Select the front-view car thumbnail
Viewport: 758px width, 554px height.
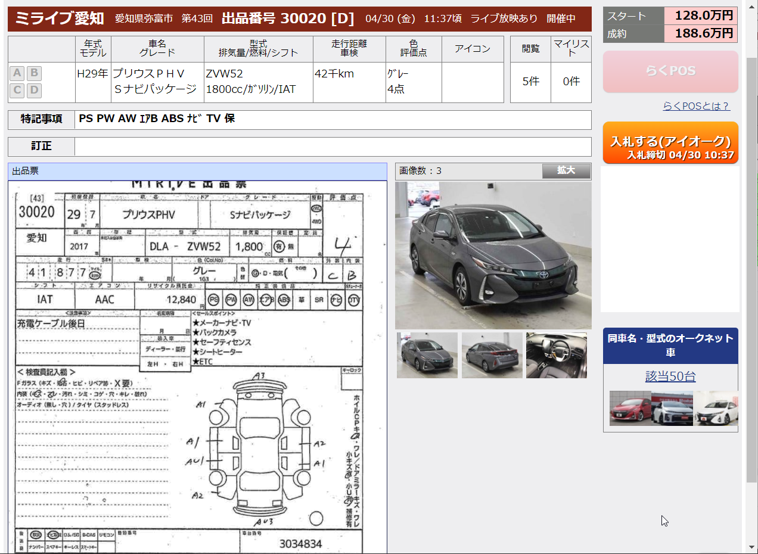(x=427, y=355)
